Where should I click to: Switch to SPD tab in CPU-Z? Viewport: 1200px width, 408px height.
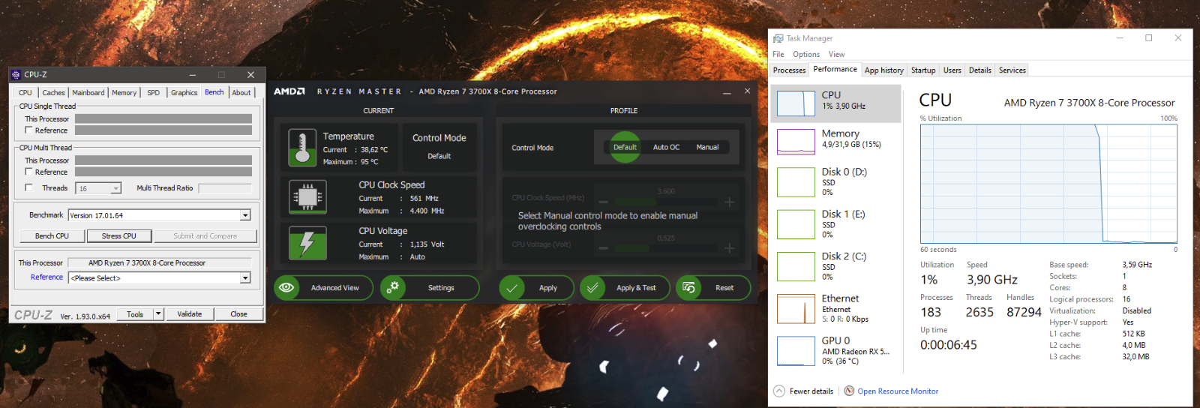[x=153, y=93]
